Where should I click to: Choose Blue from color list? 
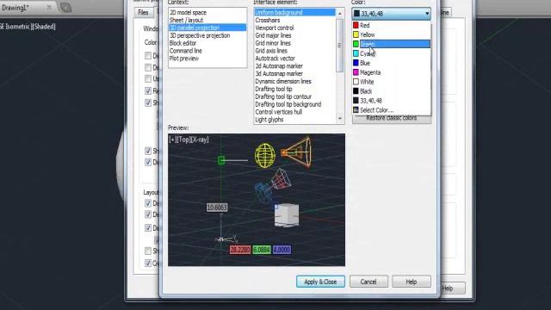pos(391,63)
